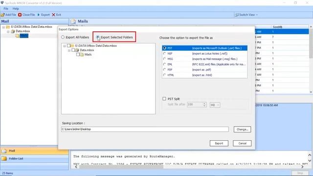Screen dimensions: 313x176
Task: Click the Folder List folder icon
Action: (4, 158)
